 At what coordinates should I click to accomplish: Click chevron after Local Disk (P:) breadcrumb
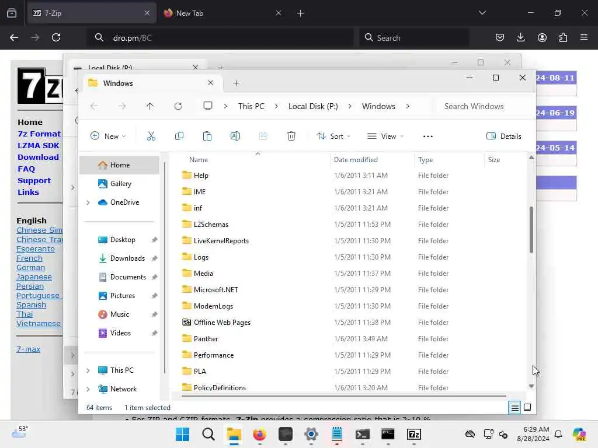pyautogui.click(x=350, y=106)
